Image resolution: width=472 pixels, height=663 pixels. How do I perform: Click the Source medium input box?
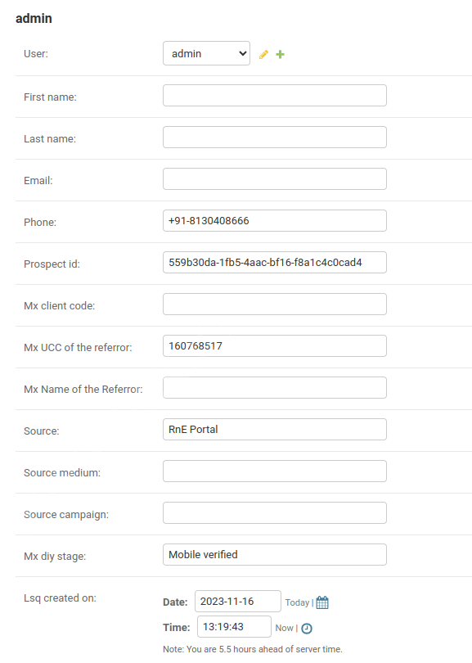(275, 471)
